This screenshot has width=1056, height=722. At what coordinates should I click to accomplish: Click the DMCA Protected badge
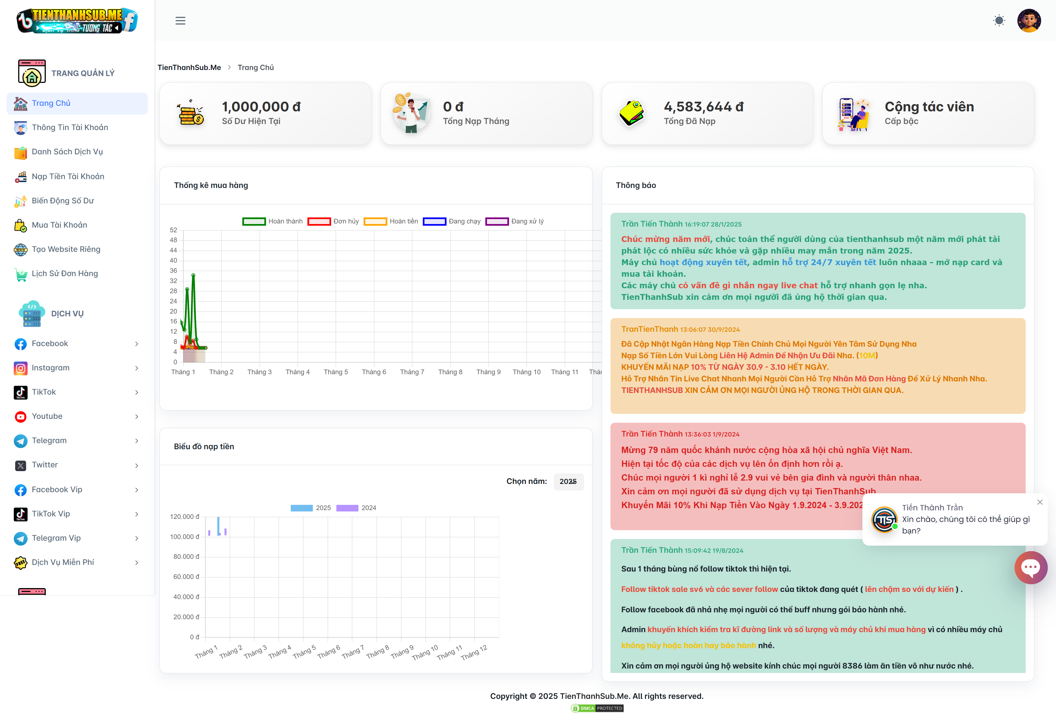(597, 708)
